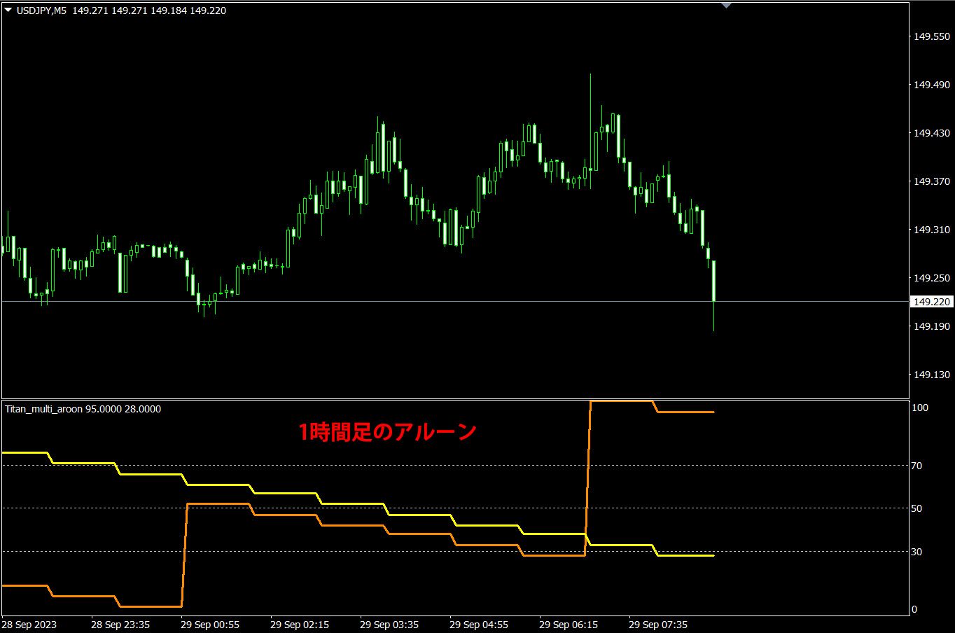
Task: Click the 50 level label on indicator scale
Action: [x=916, y=508]
